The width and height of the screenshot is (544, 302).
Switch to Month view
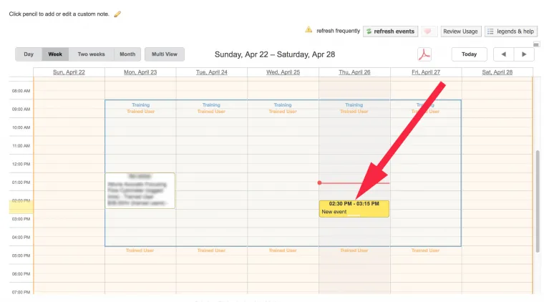tap(127, 54)
